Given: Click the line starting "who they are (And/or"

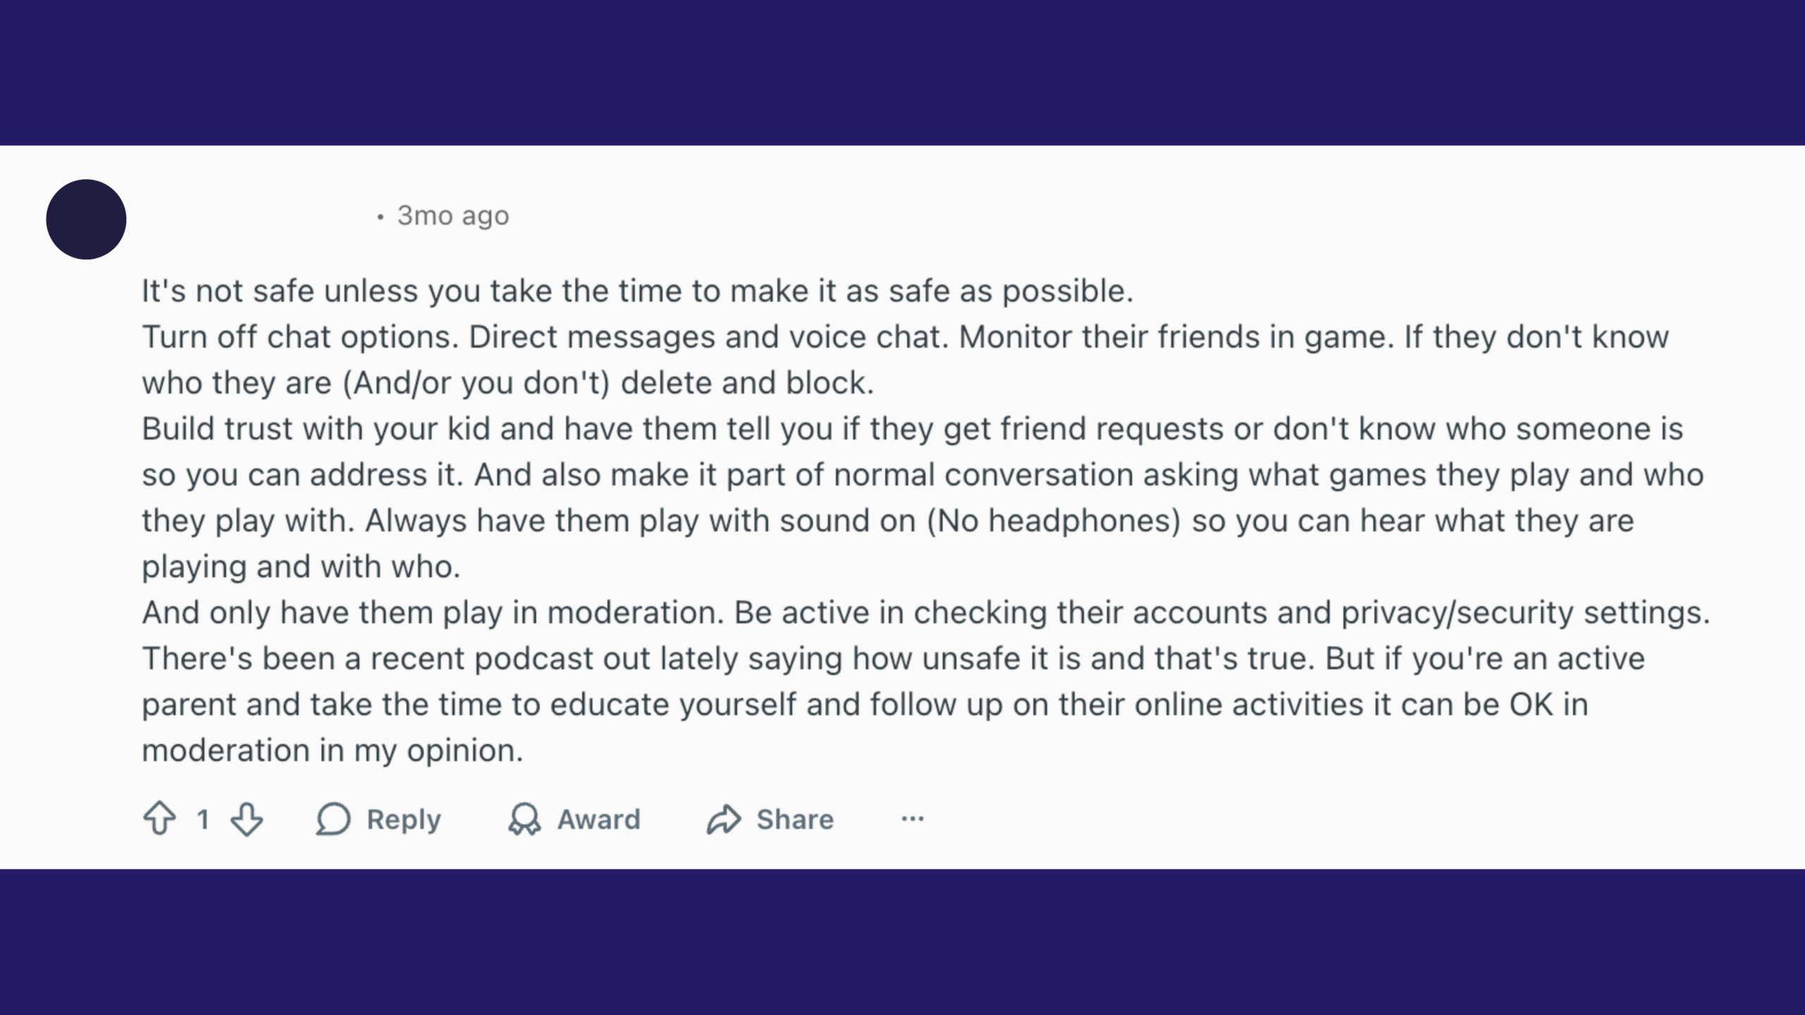Looking at the screenshot, I should click(x=508, y=383).
